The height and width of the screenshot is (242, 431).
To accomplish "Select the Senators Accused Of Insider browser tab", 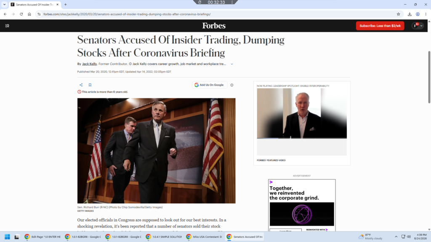I will tap(35, 5).
